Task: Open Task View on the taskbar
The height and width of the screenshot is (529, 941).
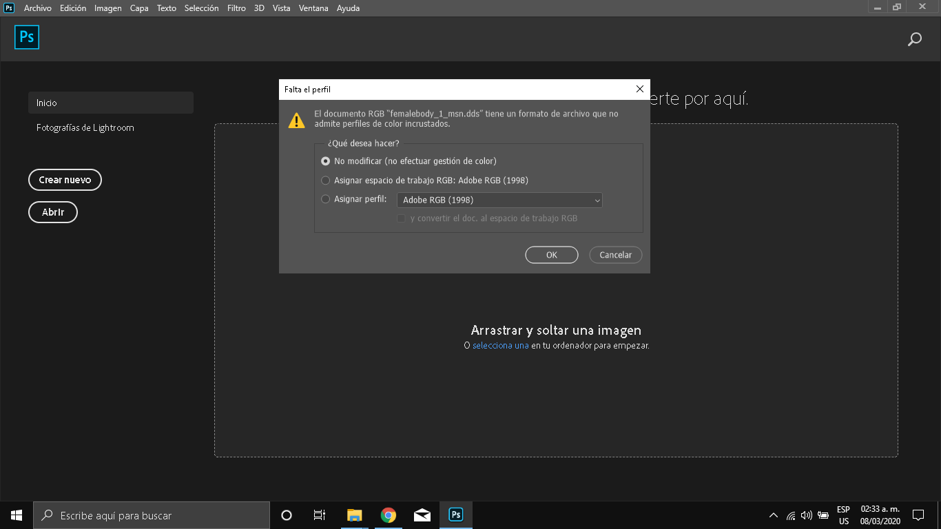Action: point(320,515)
